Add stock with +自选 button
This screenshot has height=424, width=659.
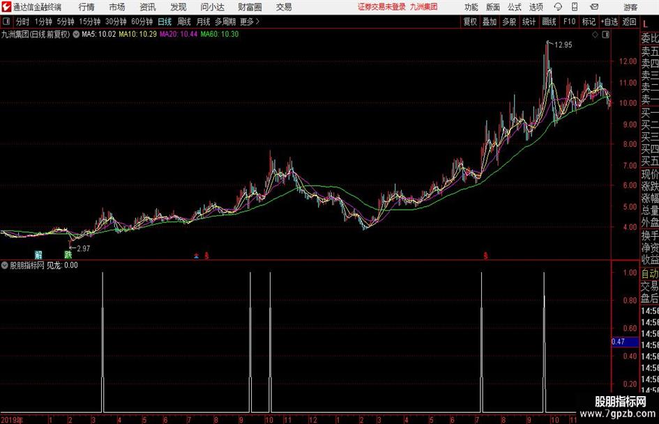point(609,22)
